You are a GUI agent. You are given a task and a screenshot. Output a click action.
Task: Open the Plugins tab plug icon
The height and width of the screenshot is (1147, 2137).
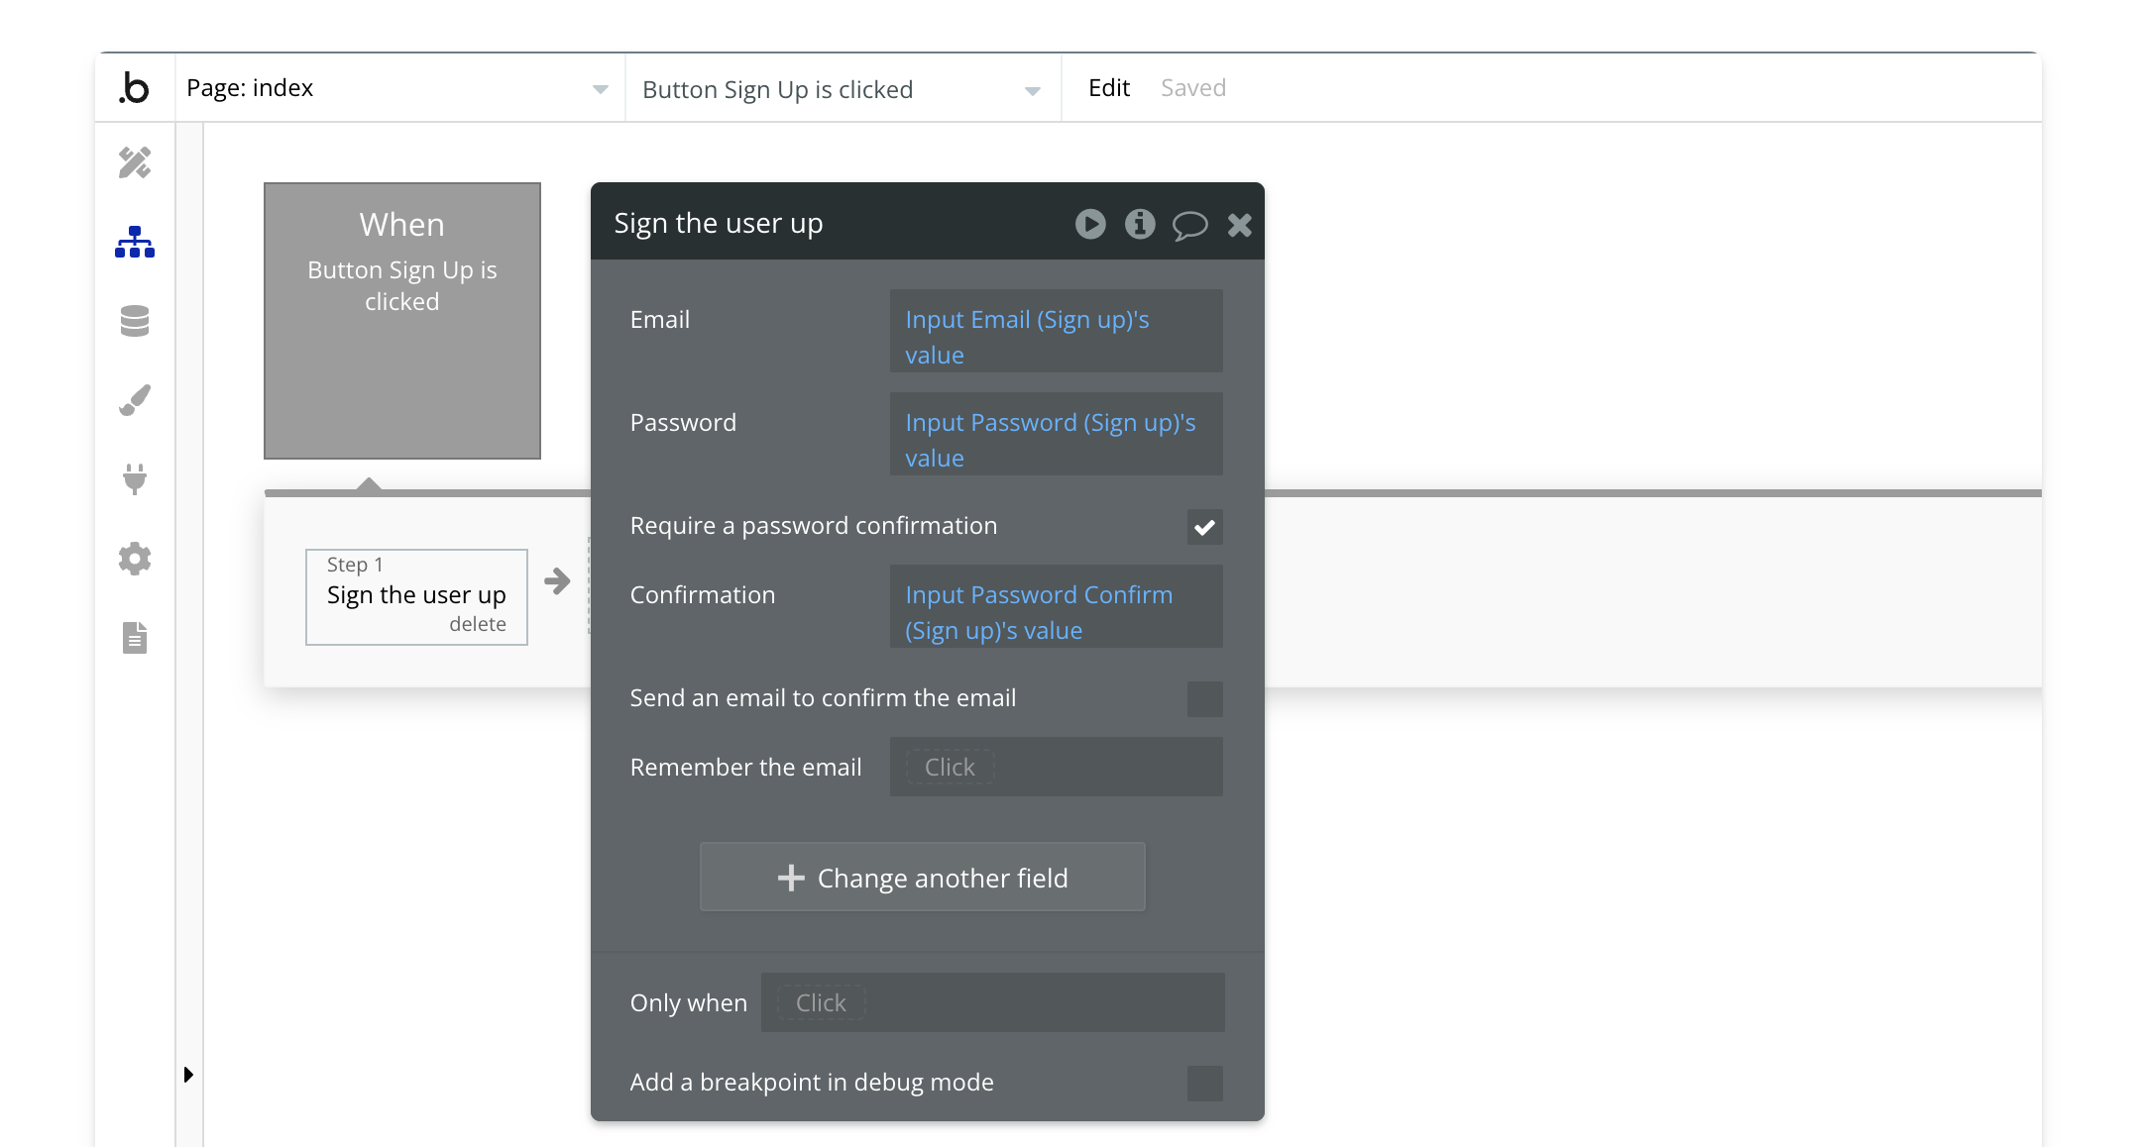tap(135, 479)
